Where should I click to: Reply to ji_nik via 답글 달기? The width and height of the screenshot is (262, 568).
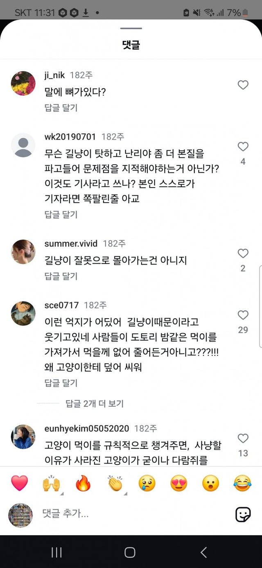pyautogui.click(x=61, y=108)
